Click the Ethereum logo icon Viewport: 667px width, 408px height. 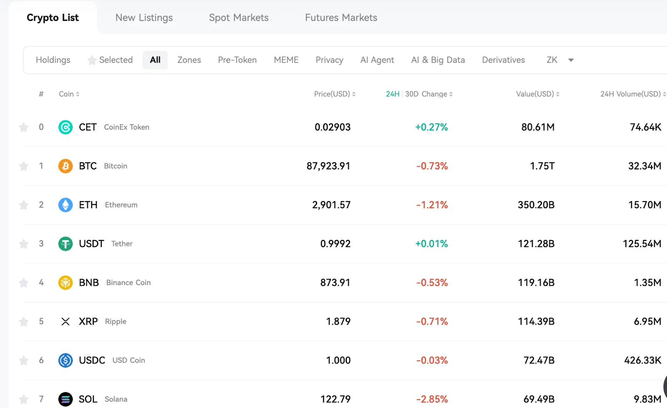tap(65, 205)
